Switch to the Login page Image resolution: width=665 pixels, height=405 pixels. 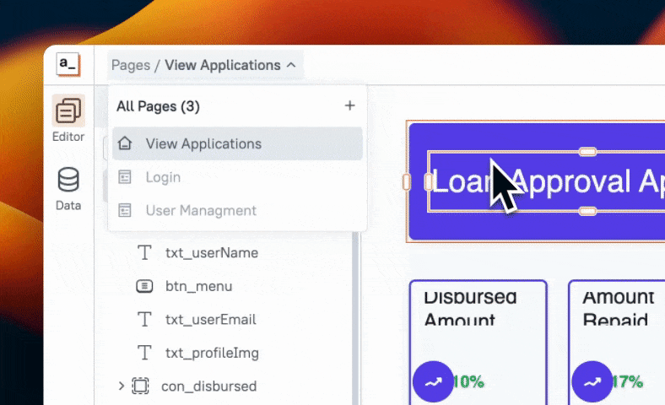pos(163,177)
